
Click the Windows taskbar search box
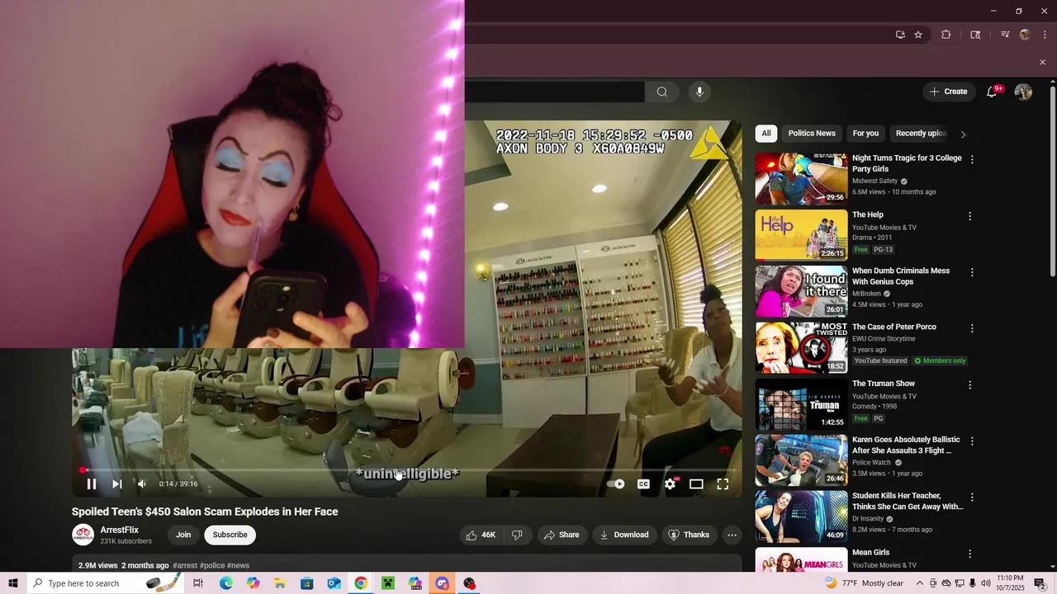click(106, 583)
